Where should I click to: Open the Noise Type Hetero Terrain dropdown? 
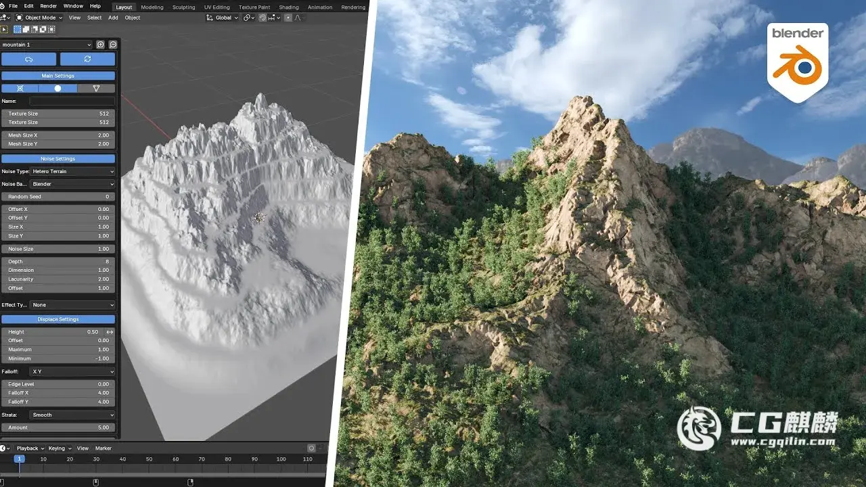coord(73,172)
